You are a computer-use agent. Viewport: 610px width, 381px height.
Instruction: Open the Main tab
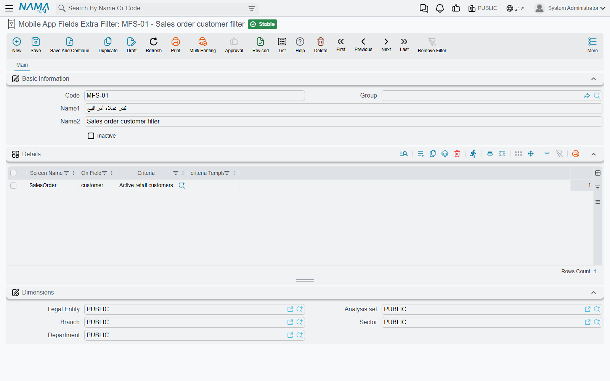pos(22,65)
